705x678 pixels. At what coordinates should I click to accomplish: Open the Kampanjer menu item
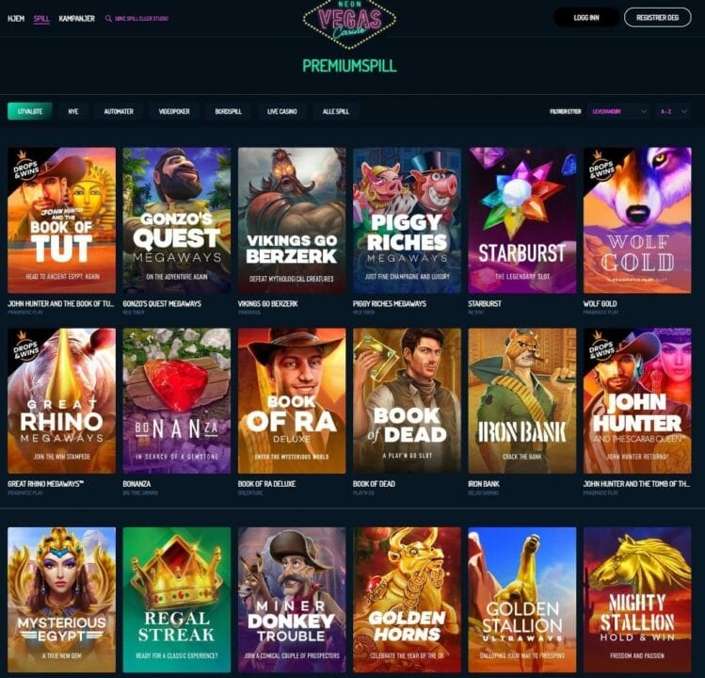point(77,19)
